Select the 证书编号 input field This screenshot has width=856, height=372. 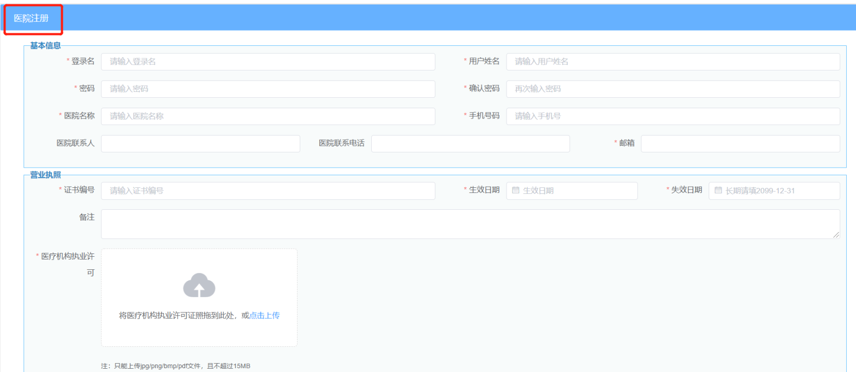pos(267,191)
